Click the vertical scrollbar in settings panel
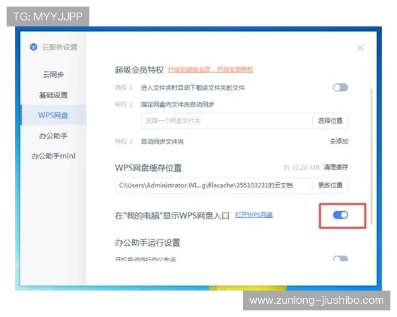 click(x=371, y=156)
